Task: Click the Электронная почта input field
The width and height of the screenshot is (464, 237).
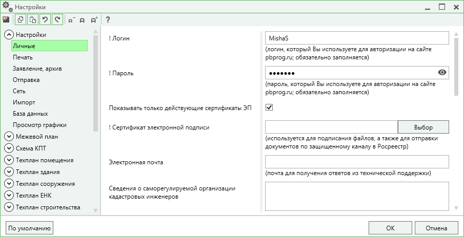Action: tap(357, 162)
